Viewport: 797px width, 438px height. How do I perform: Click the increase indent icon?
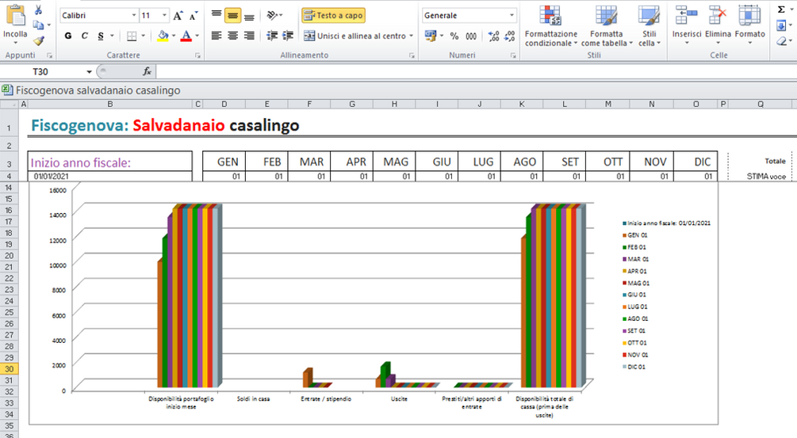[x=288, y=36]
